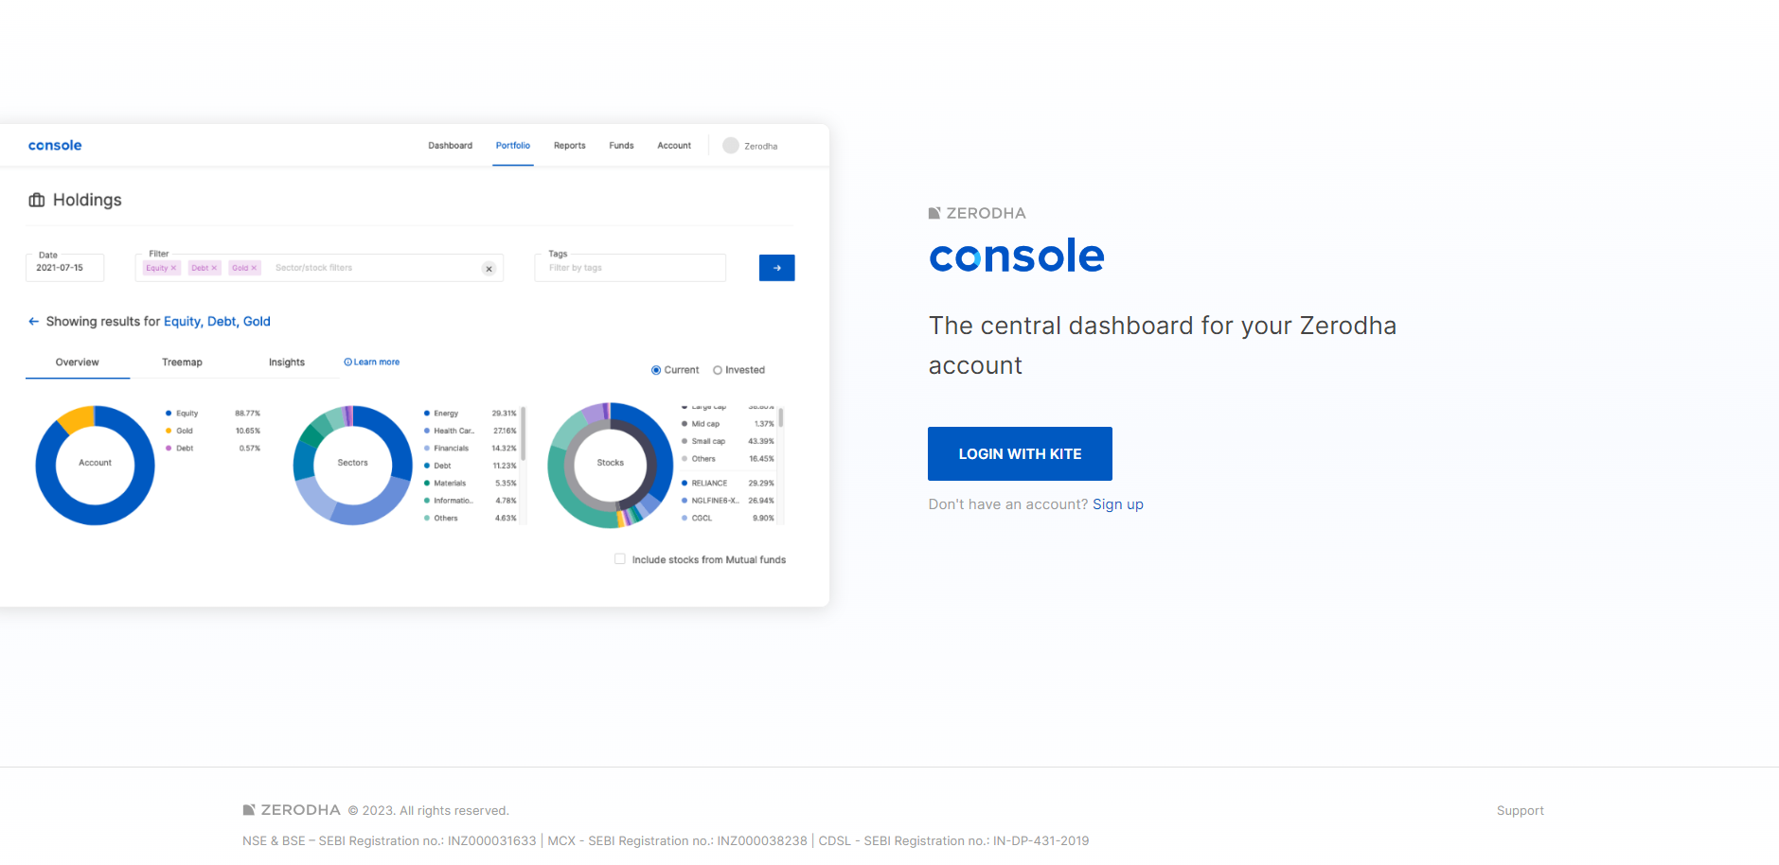
Task: Click the LOGIN WITH KITE button
Action: point(1020,453)
